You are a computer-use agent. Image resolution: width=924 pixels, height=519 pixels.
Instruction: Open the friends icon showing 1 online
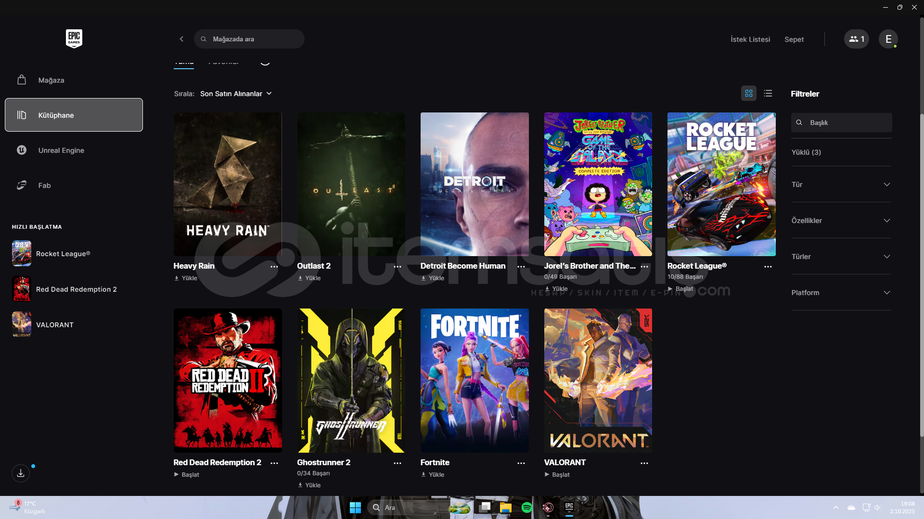pos(856,39)
